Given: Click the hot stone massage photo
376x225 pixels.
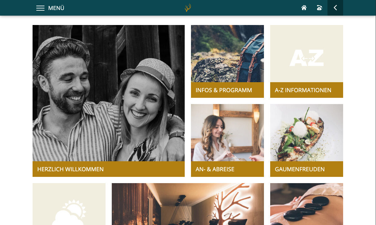Looking at the screenshot, I should pos(306,204).
